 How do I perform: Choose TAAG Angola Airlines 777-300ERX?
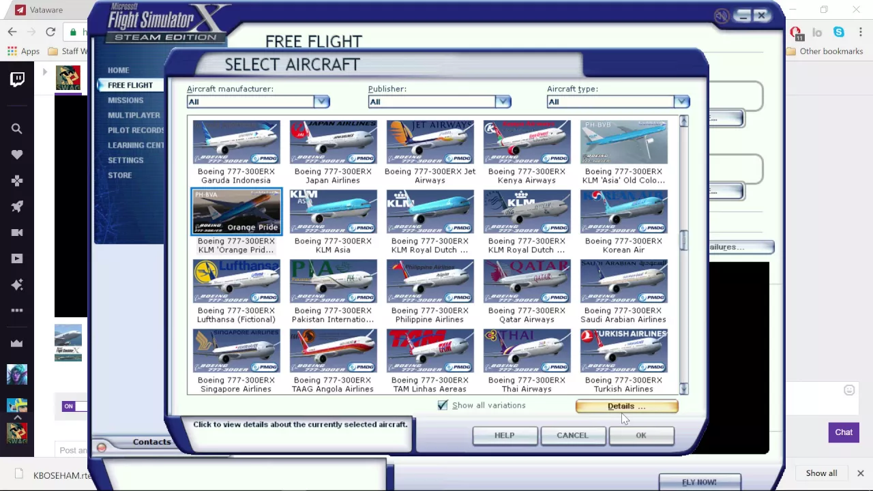tap(333, 351)
